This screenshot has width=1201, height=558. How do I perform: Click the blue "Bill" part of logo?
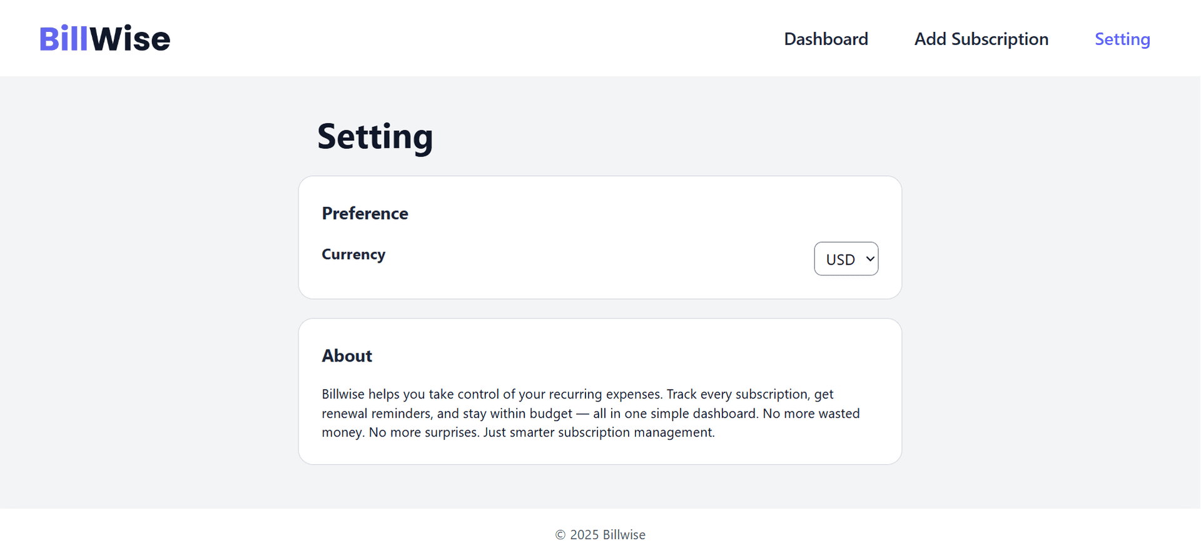64,39
